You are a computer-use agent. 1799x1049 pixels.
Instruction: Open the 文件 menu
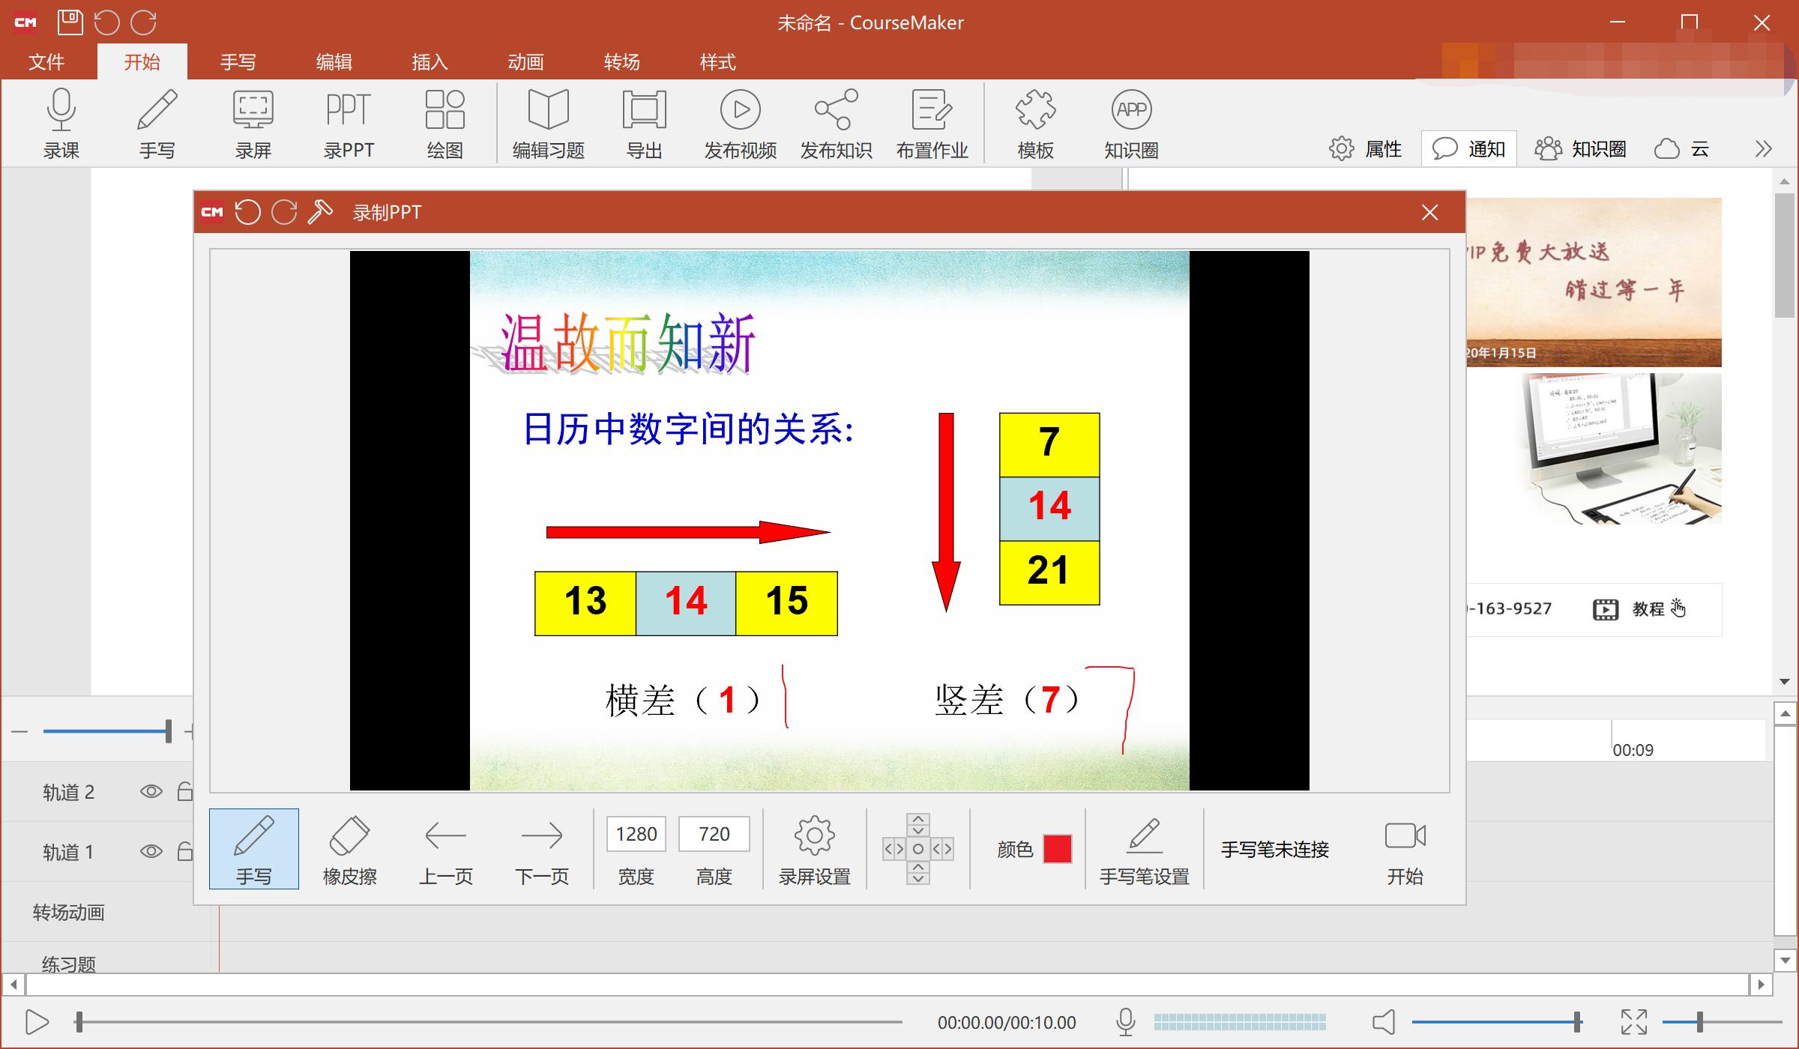tap(46, 61)
